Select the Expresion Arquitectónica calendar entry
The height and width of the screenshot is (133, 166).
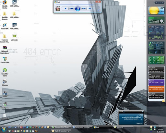[156, 89]
